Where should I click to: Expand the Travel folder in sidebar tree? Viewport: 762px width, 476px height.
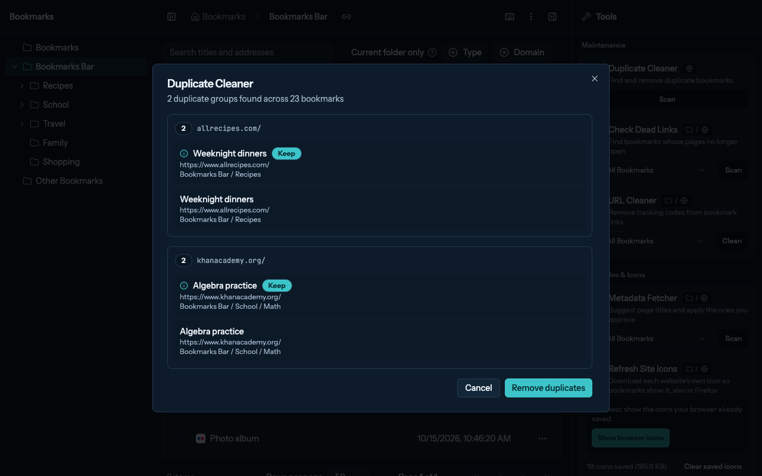point(22,124)
